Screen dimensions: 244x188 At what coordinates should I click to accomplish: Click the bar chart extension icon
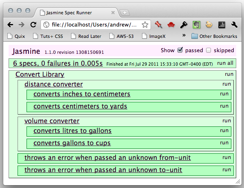point(222,25)
